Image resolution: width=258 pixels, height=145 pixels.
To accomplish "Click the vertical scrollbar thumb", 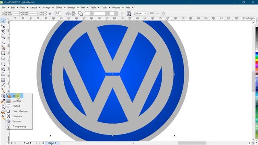I will [253, 81].
